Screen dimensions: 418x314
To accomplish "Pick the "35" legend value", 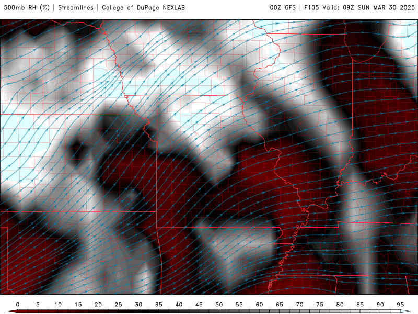I will click(x=159, y=305).
